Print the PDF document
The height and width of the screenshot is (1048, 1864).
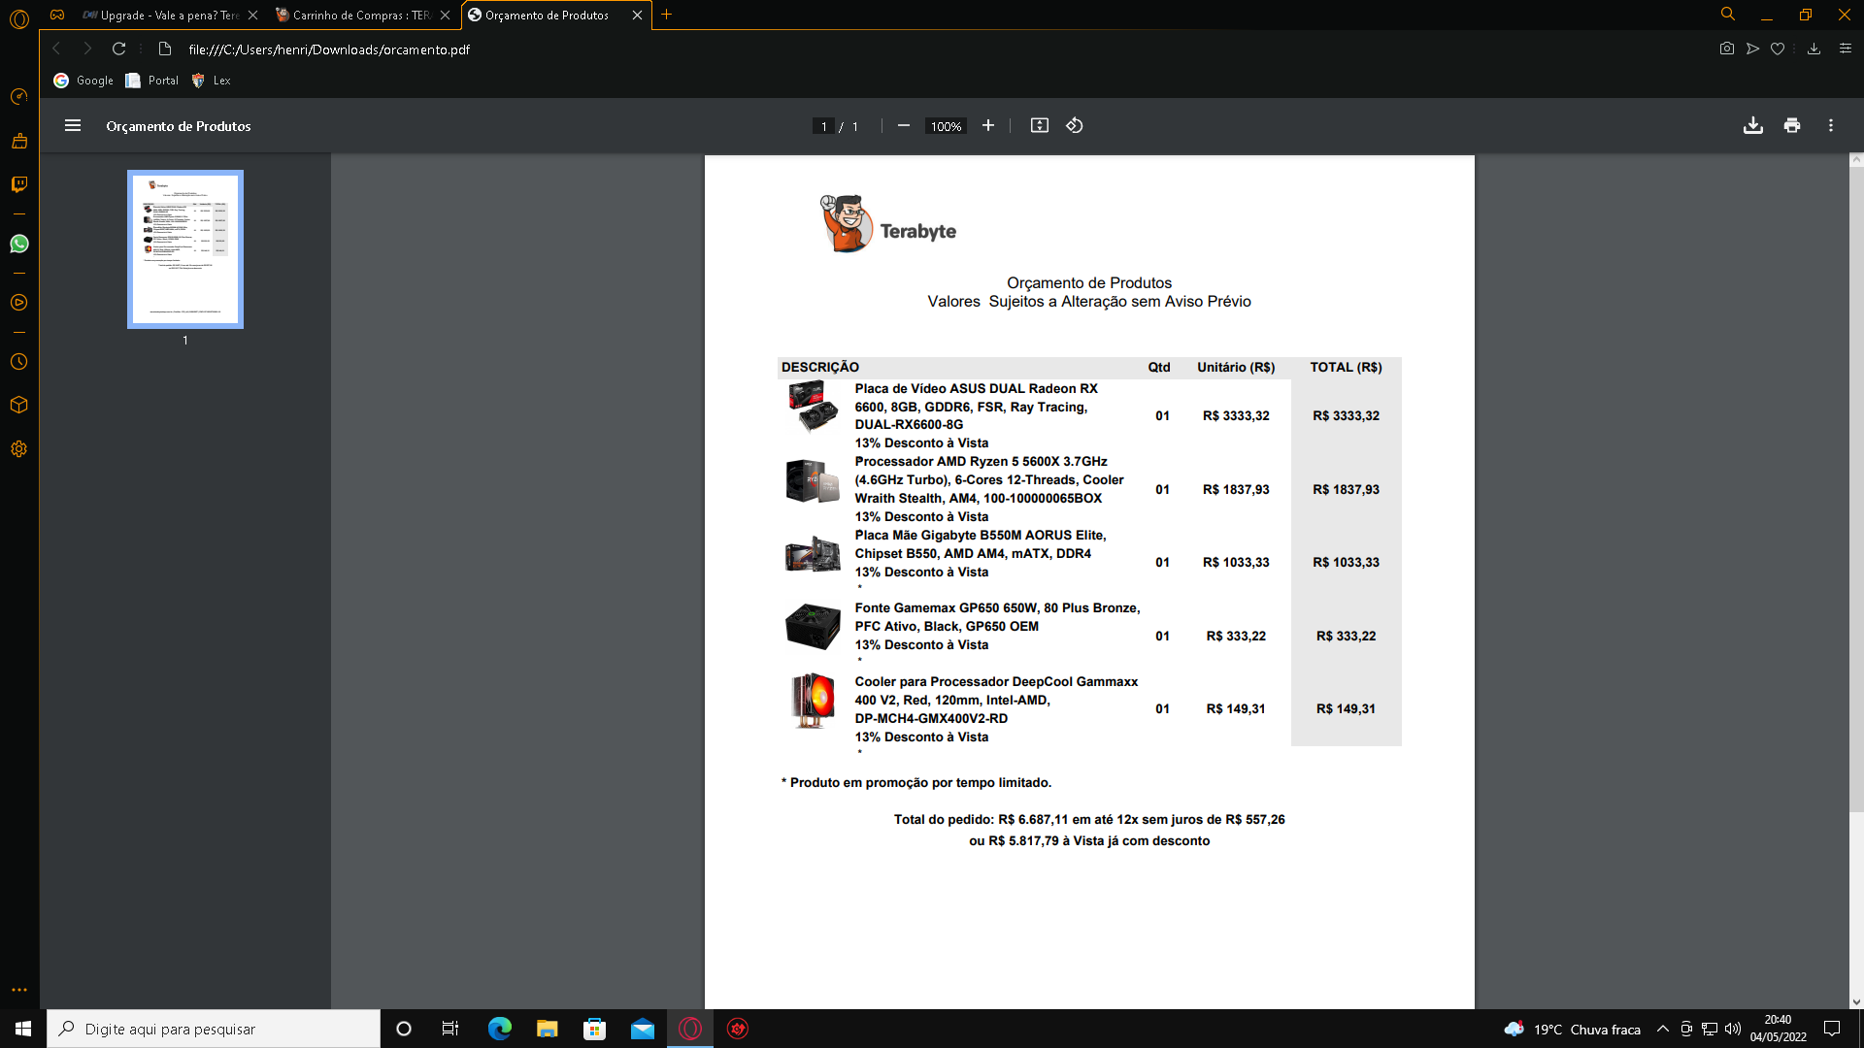[1792, 125]
